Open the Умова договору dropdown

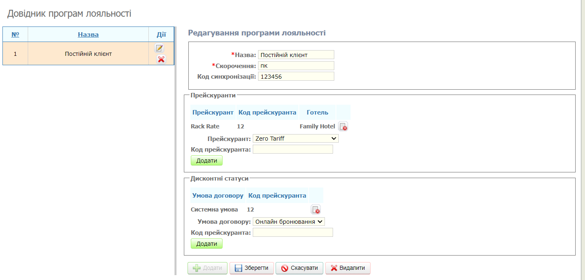coord(289,222)
